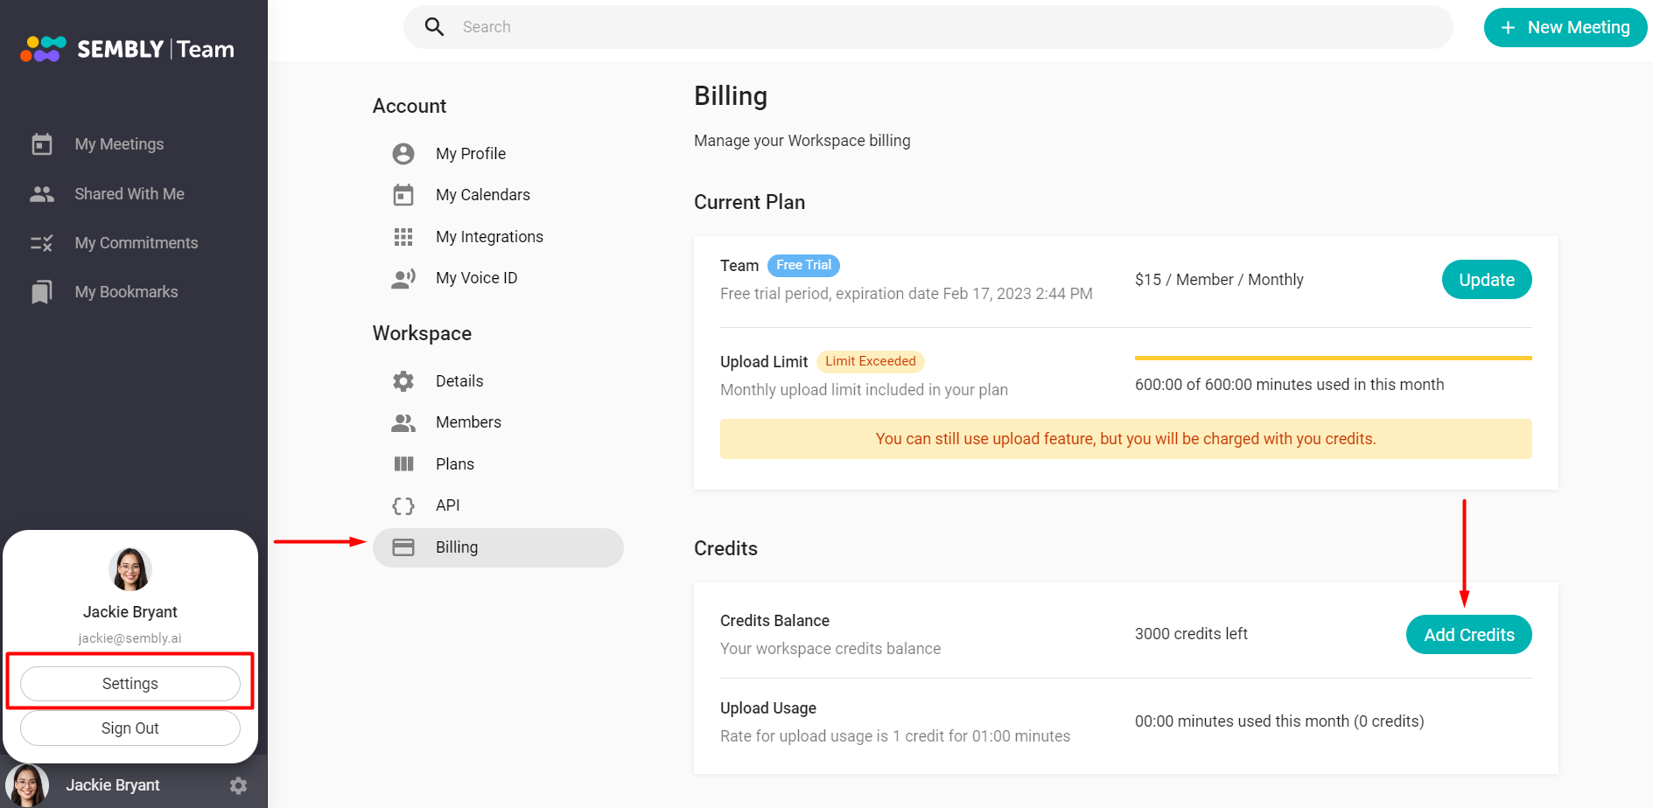1653x808 pixels.
Task: Click the profile photo in the popup card
Action: click(130, 569)
